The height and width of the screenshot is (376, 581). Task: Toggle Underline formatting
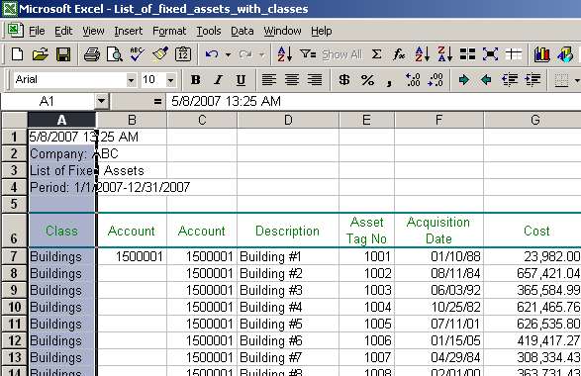[x=241, y=79]
